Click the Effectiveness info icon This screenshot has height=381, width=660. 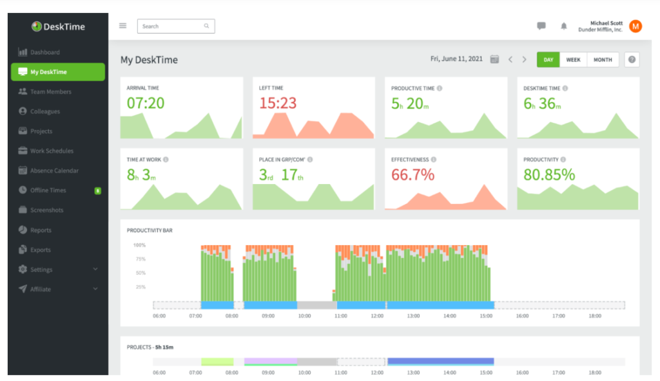click(434, 160)
